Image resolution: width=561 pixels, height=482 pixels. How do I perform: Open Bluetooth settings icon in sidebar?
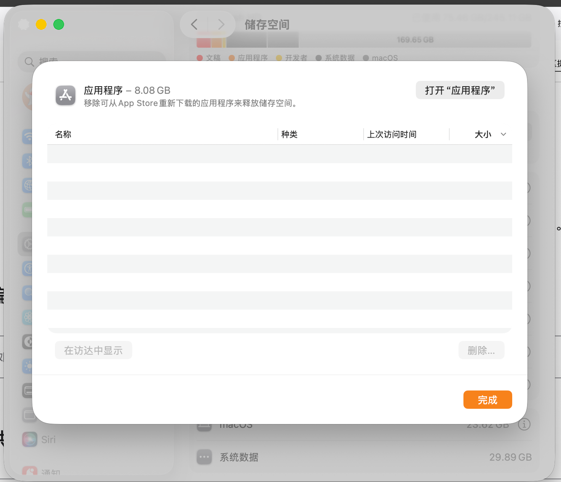click(27, 161)
